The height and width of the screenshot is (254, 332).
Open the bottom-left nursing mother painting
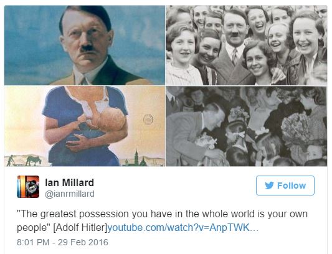click(x=85, y=126)
